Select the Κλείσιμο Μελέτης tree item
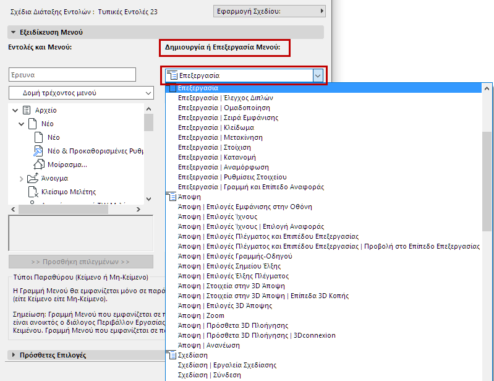 [69, 192]
